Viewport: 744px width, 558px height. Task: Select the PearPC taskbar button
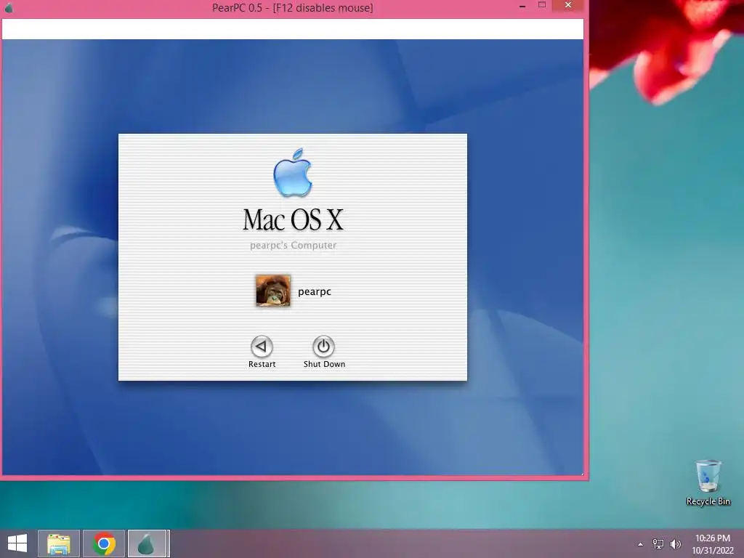coord(148,543)
